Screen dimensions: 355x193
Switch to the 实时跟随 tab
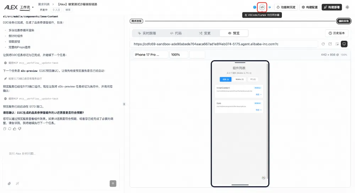click(147, 33)
